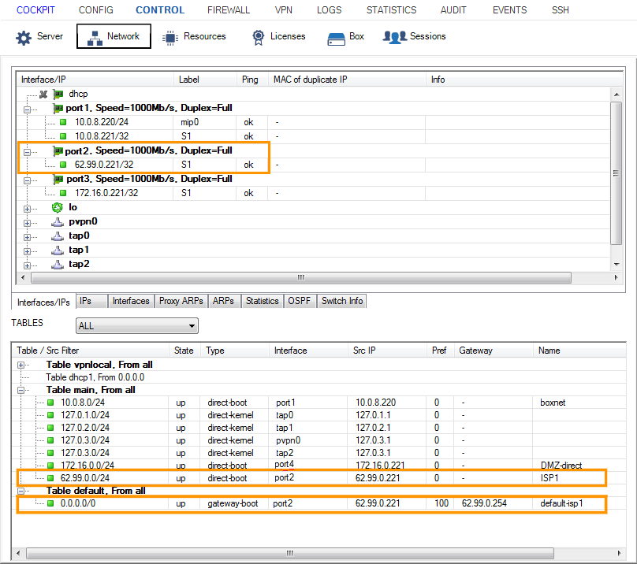This screenshot has width=637, height=564.
Task: Sort by the Gateway column header
Action: pos(493,351)
